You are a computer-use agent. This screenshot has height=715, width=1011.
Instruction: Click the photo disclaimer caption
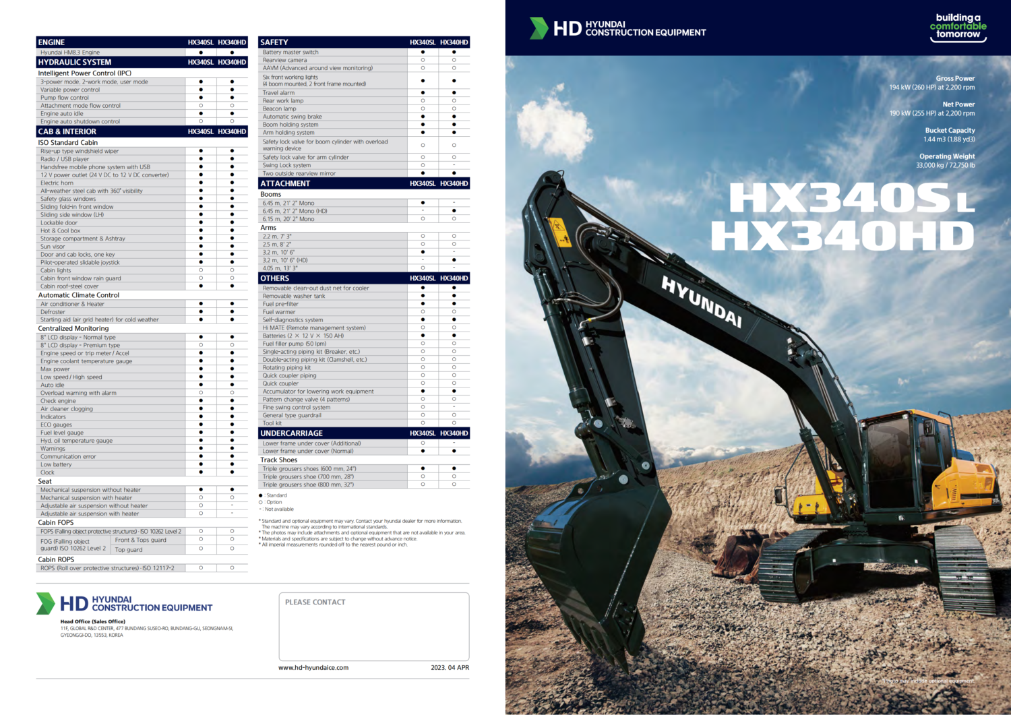point(929,681)
